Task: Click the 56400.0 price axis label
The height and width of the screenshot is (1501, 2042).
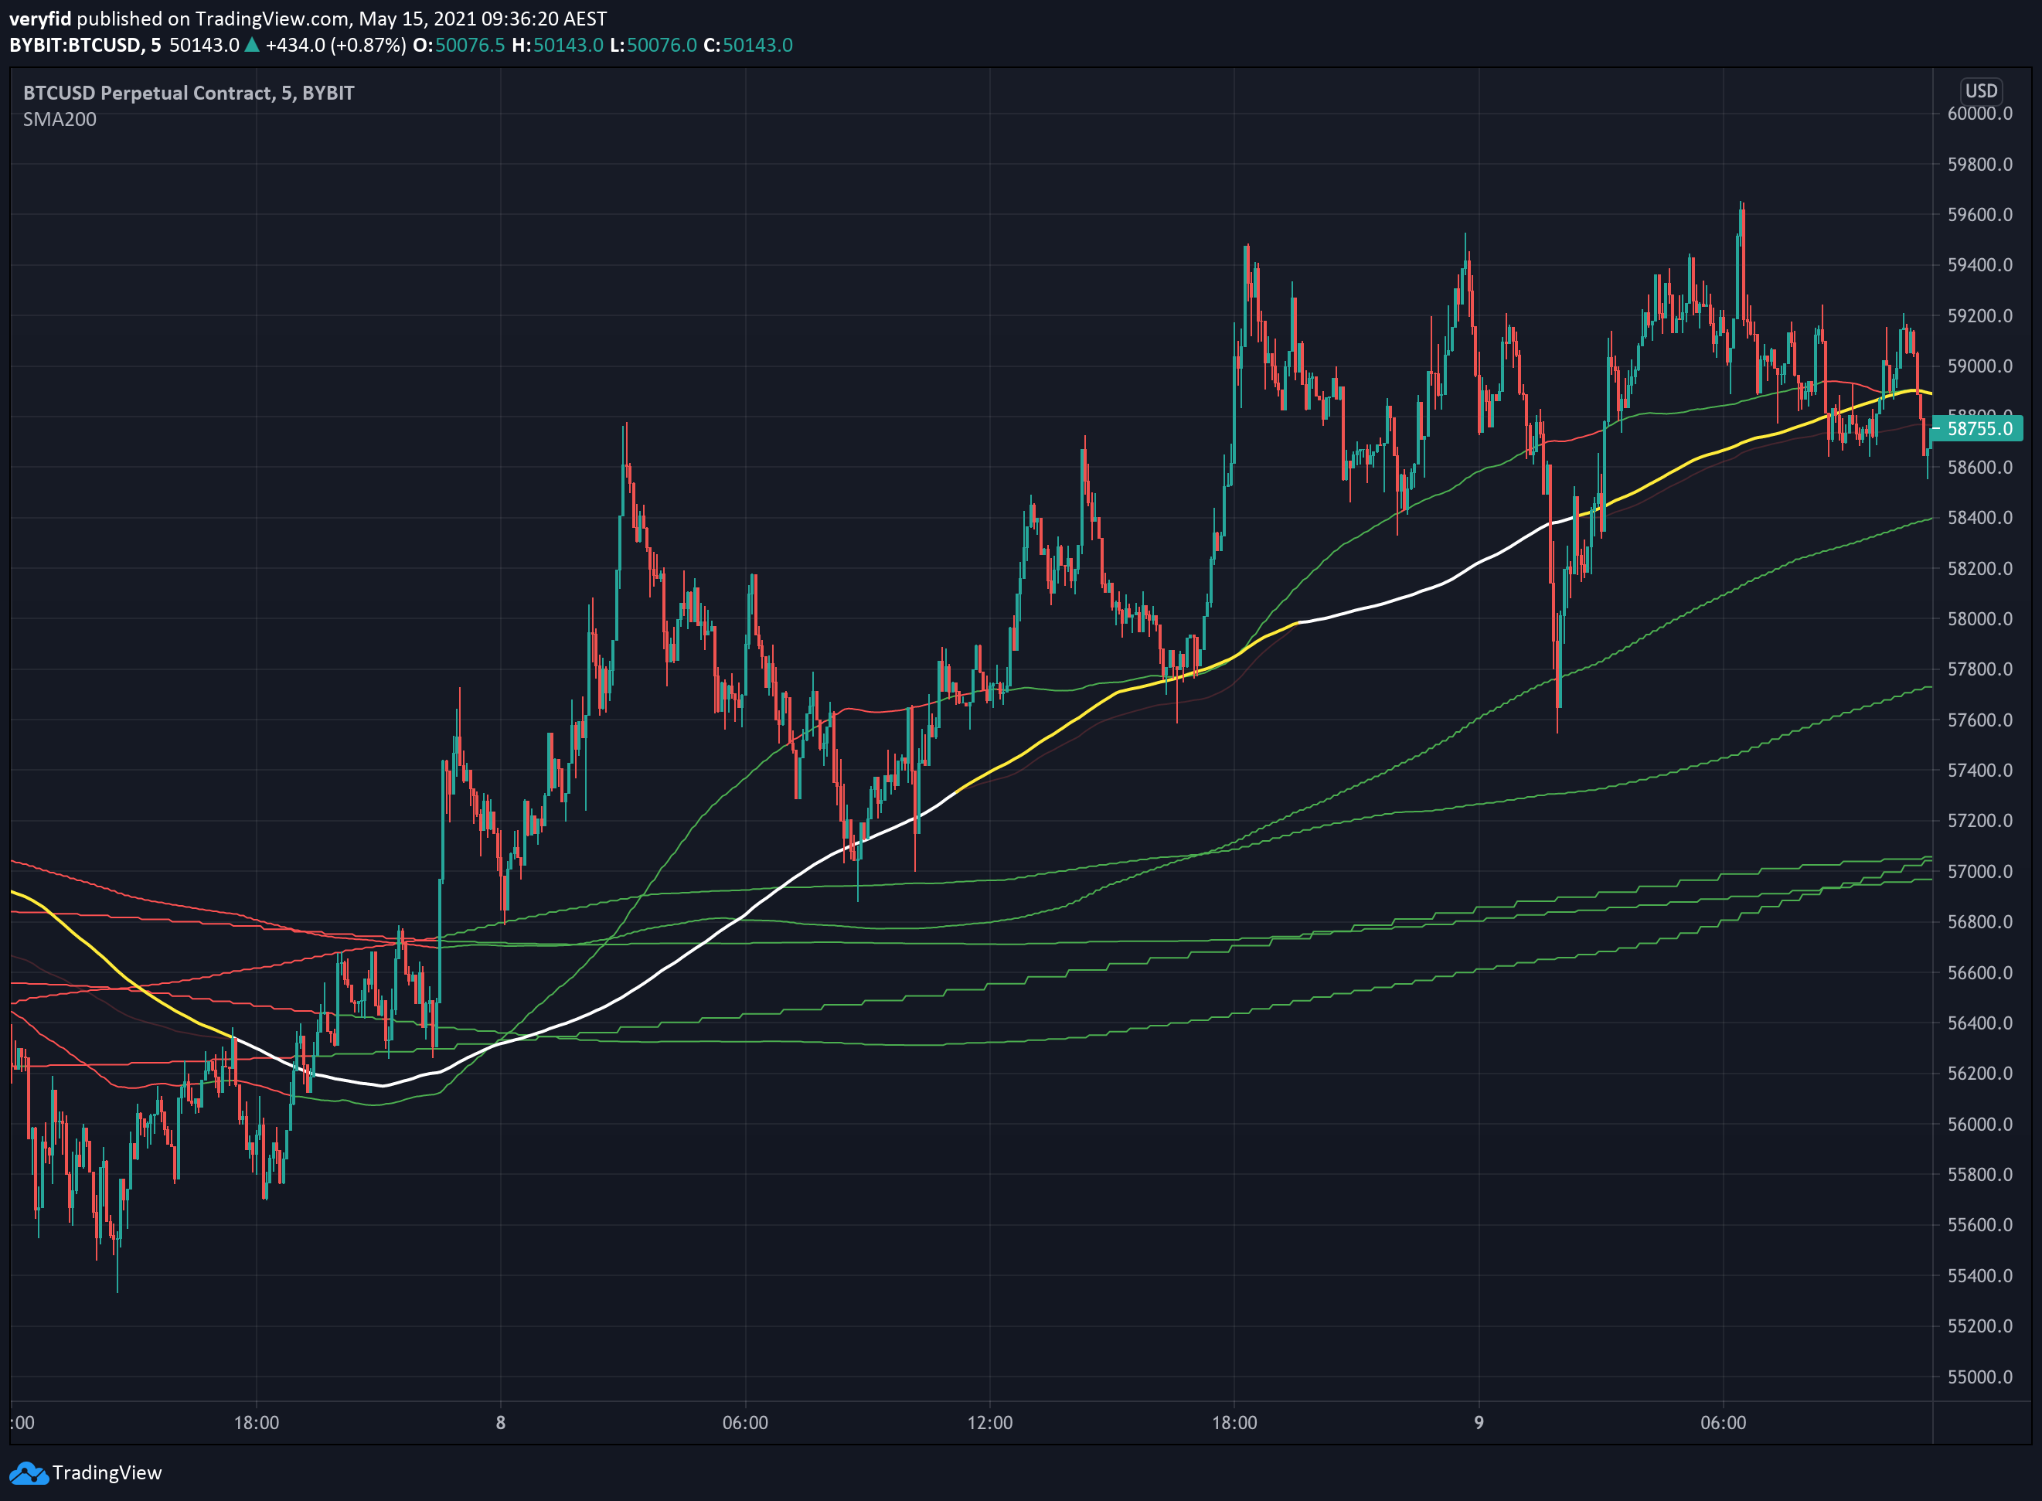Action: [1979, 1023]
